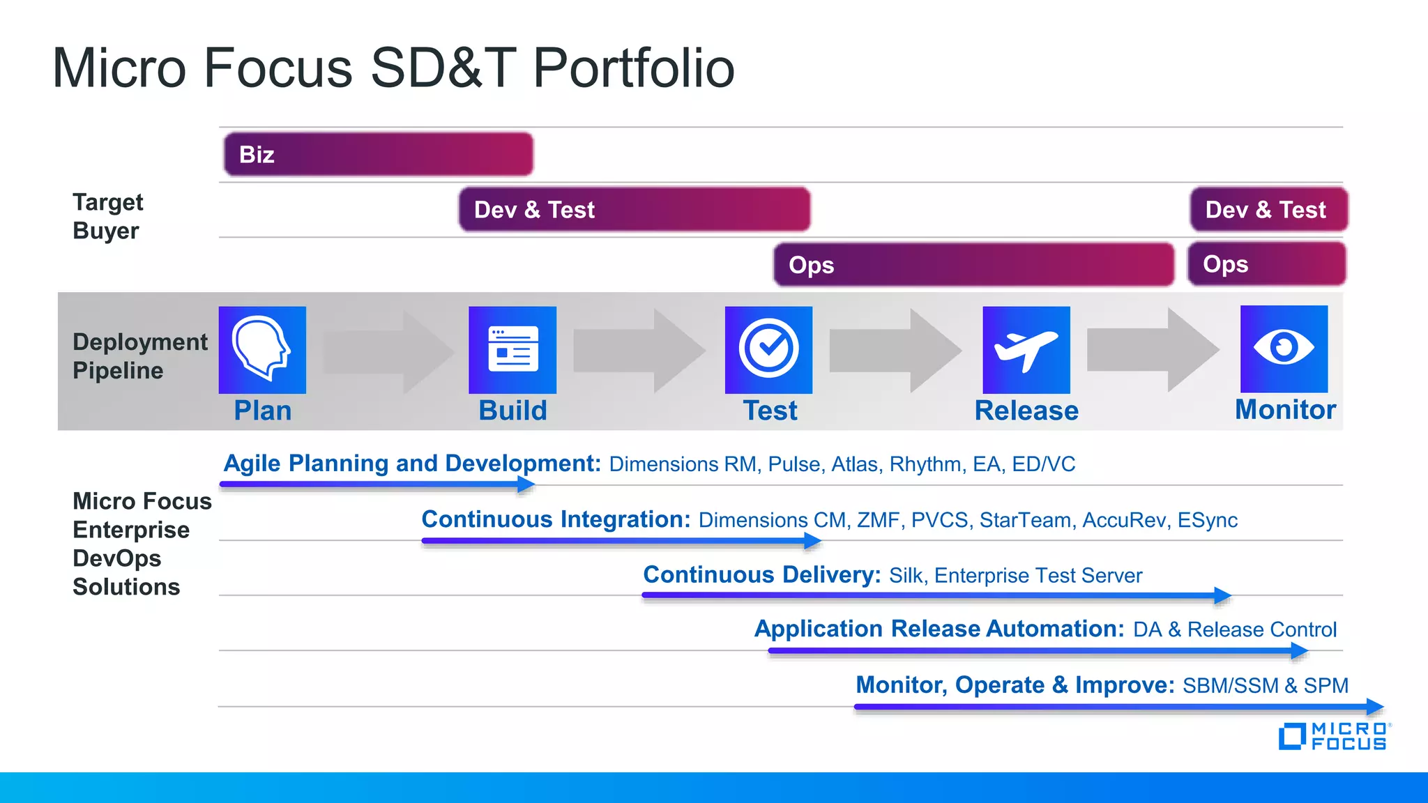Click the gray arrow between Release and Monitor

pyautogui.click(x=1153, y=350)
